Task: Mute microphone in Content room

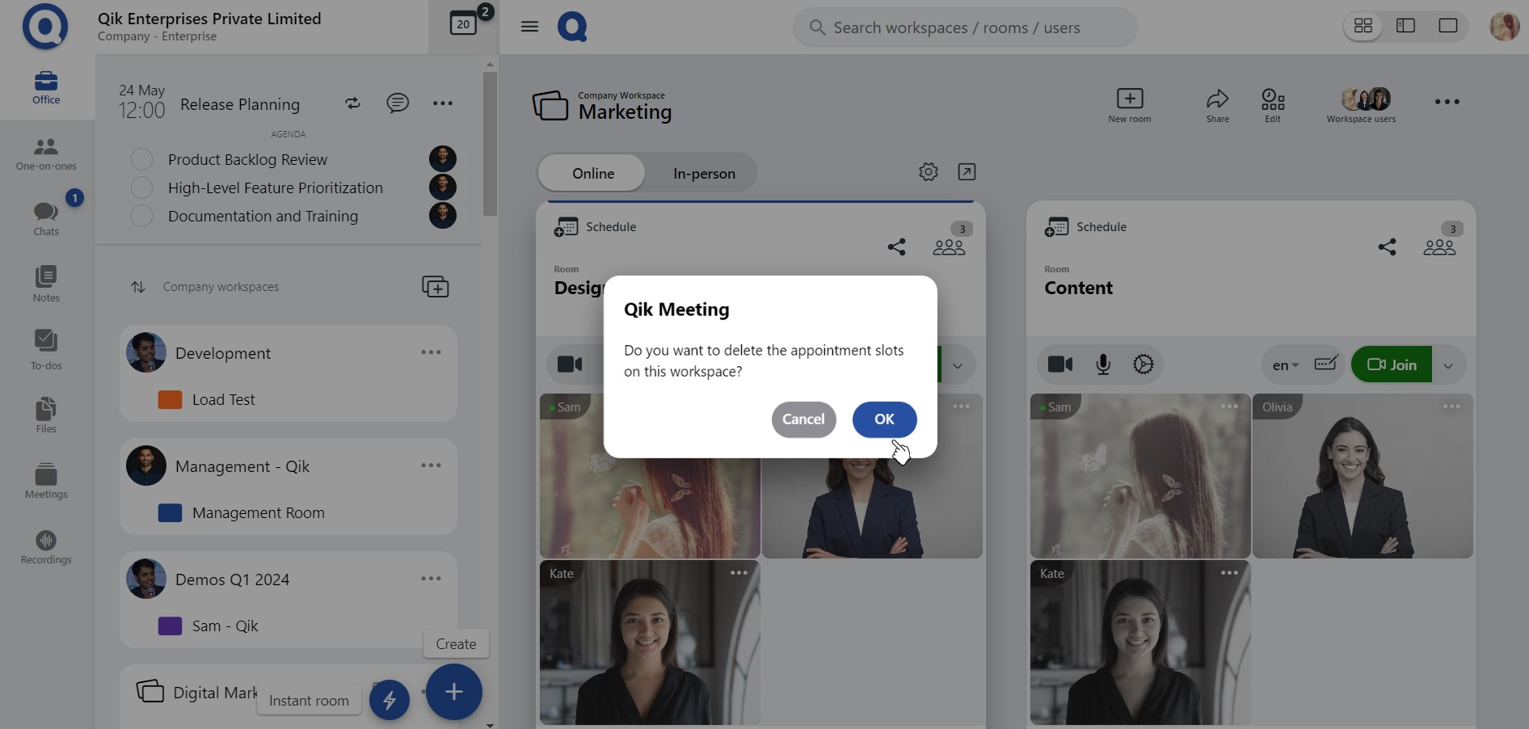Action: (1103, 364)
